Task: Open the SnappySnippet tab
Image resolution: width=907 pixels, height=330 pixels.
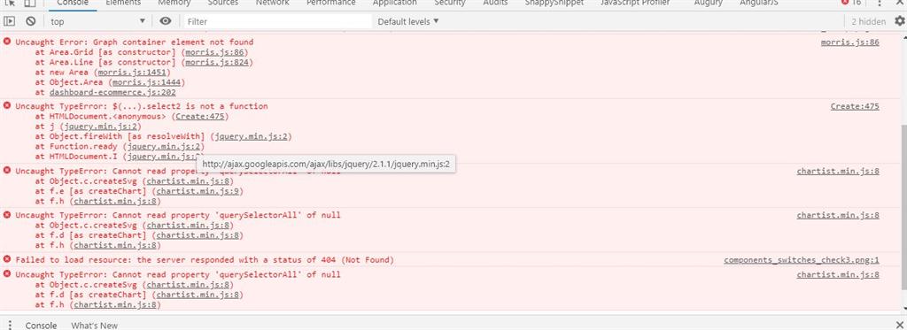Action: coord(554,3)
